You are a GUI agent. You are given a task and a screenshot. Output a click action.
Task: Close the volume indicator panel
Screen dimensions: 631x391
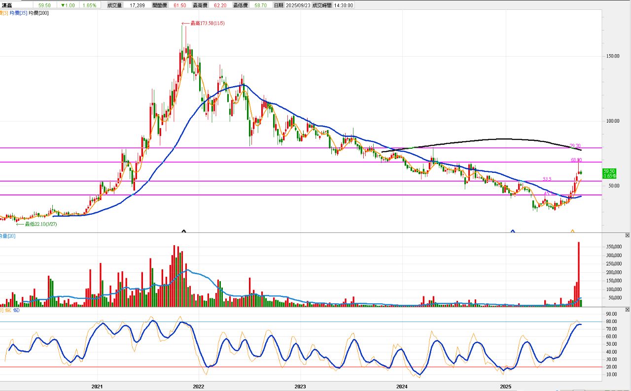click(x=627, y=236)
